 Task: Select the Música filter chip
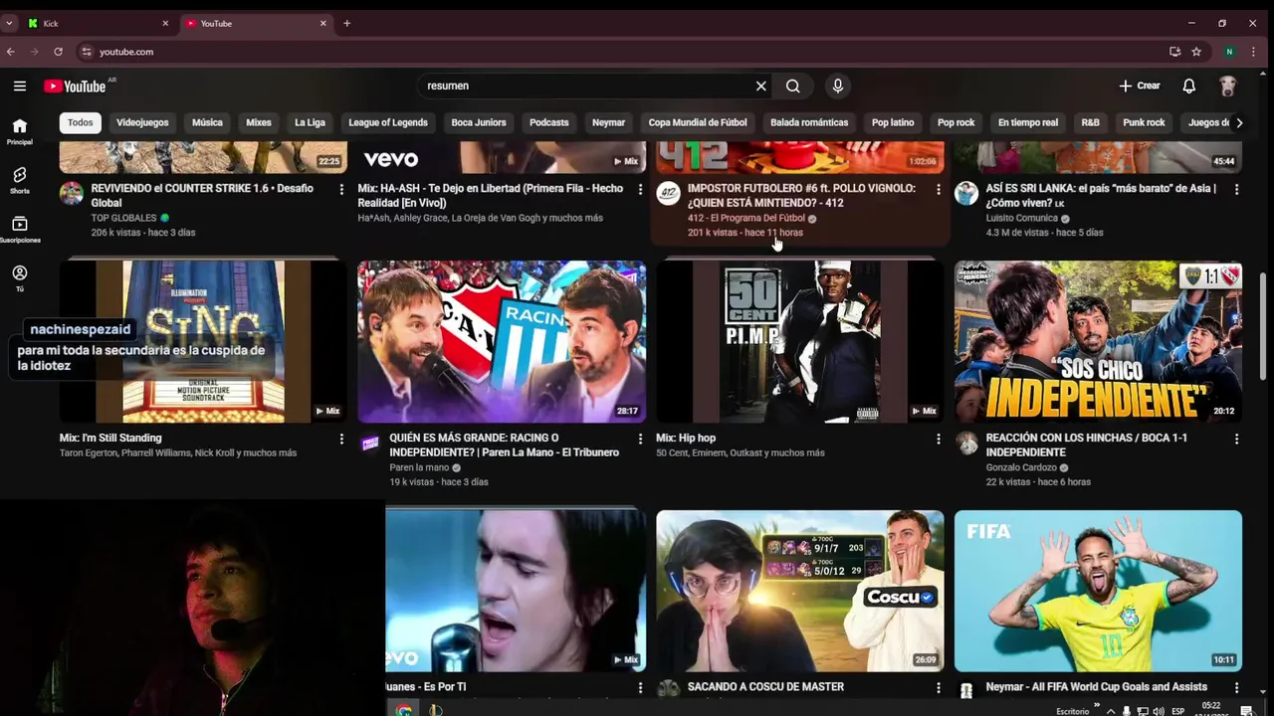click(207, 122)
